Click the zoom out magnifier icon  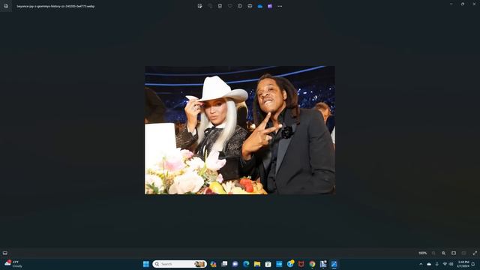(433, 253)
